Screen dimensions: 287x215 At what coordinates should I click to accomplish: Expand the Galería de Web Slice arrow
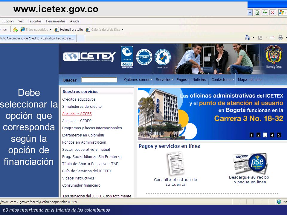[123, 30]
